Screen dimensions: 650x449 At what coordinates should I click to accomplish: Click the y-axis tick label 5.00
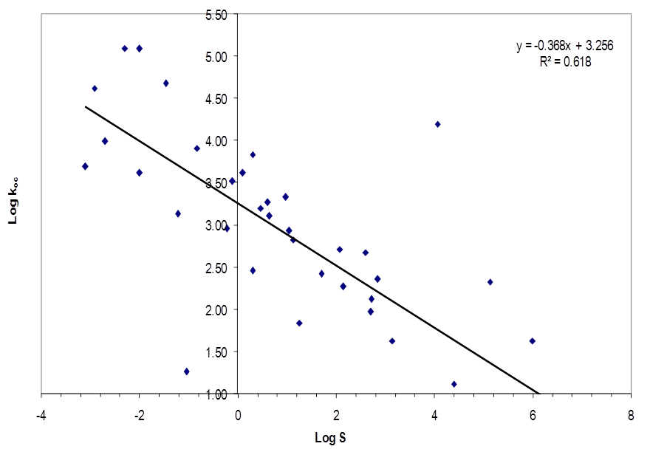point(223,56)
